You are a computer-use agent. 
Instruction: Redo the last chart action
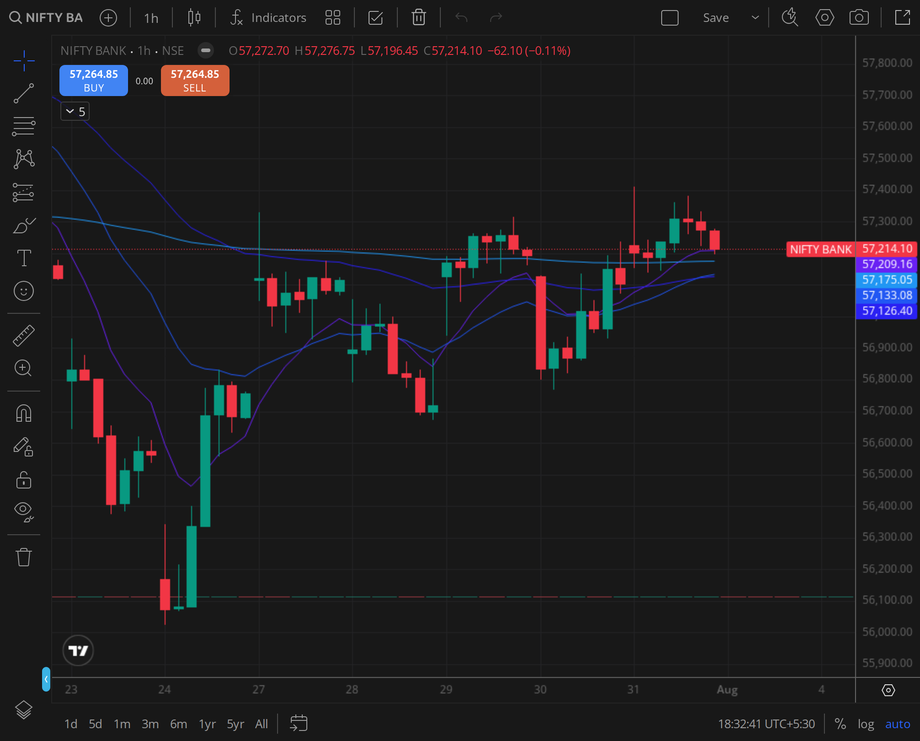[496, 18]
